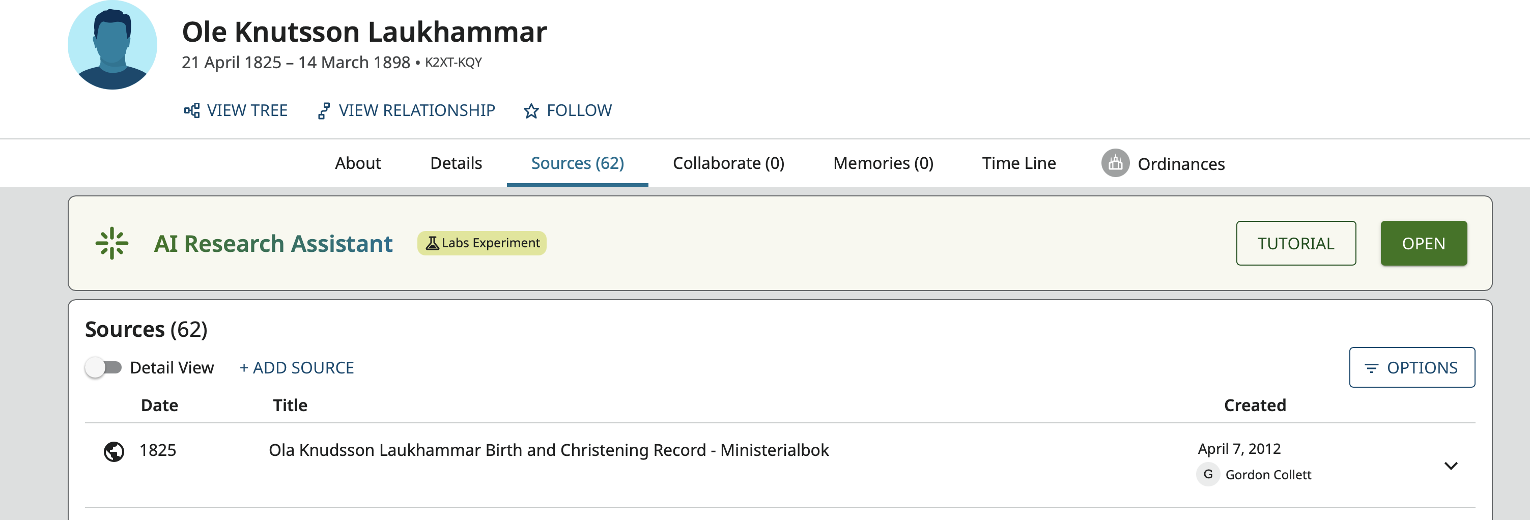Image resolution: width=1530 pixels, height=520 pixels.
Task: Open the Time Line tab
Action: coord(1018,163)
